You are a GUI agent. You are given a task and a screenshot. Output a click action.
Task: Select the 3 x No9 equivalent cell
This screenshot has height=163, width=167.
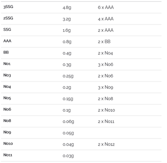106,87
